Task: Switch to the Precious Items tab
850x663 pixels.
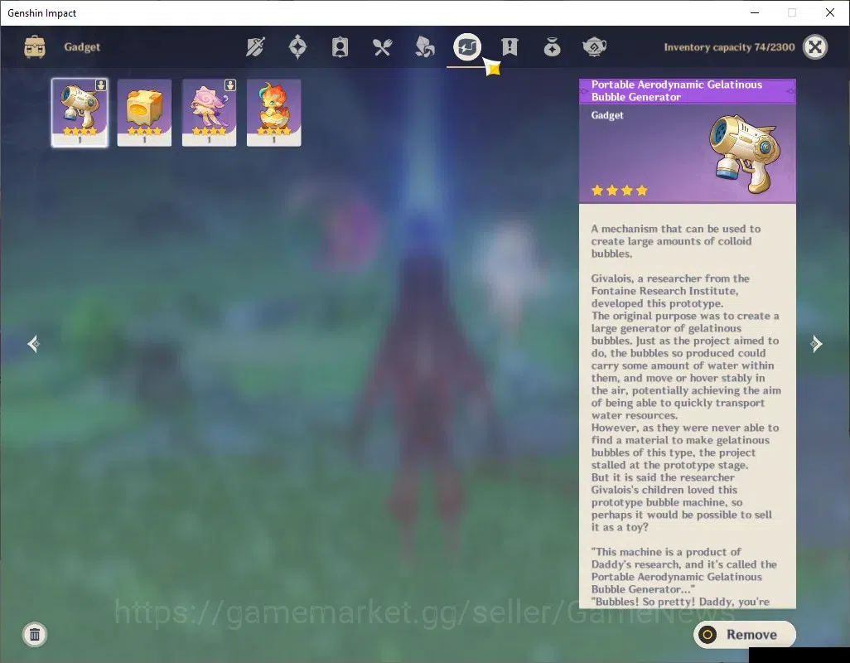Action: 552,47
